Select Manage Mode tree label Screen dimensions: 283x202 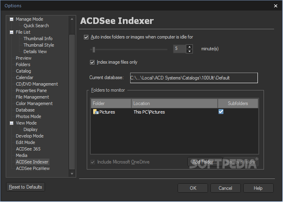tap(30, 19)
